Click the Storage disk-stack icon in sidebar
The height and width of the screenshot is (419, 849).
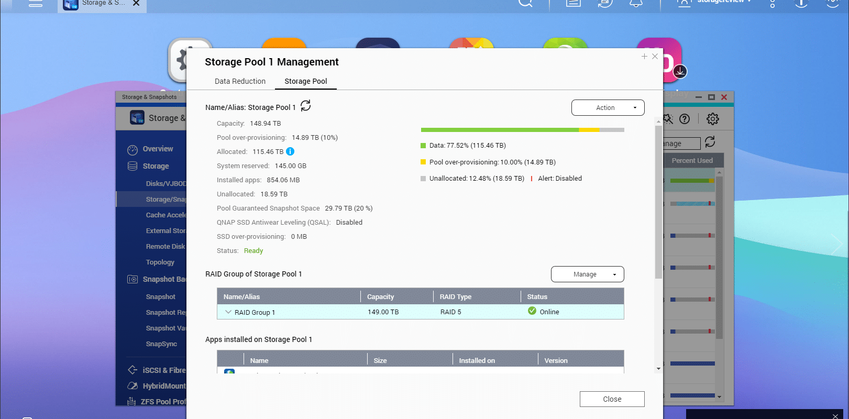point(133,166)
